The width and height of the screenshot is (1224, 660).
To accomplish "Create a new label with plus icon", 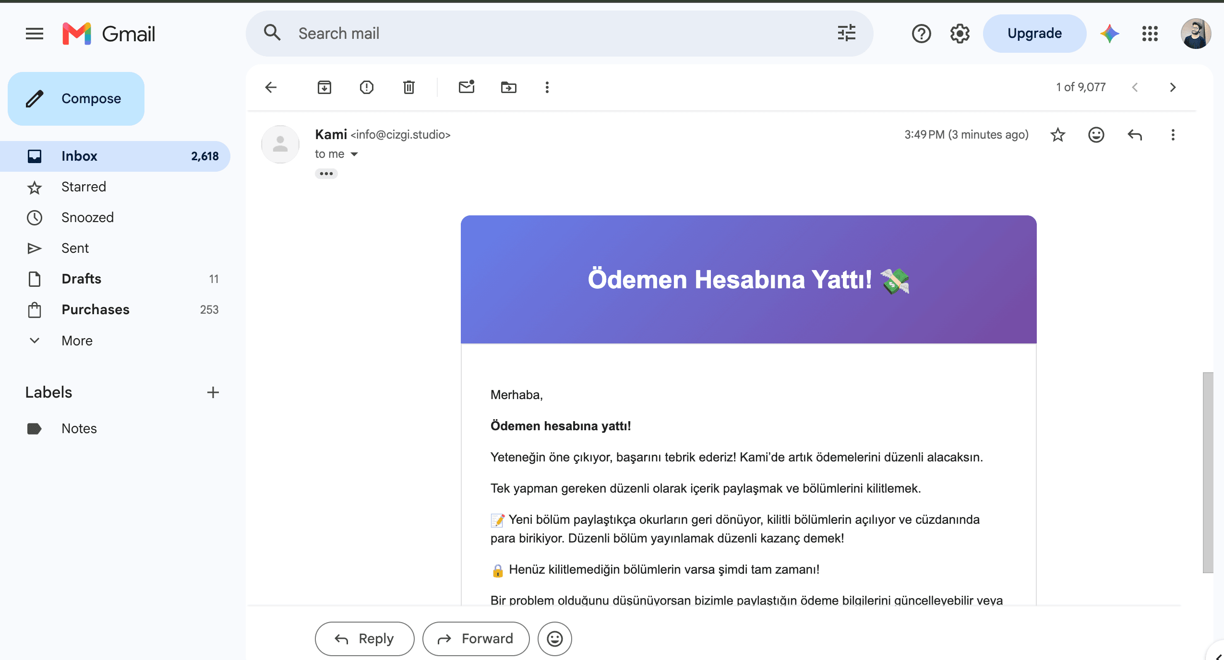I will pos(213,392).
